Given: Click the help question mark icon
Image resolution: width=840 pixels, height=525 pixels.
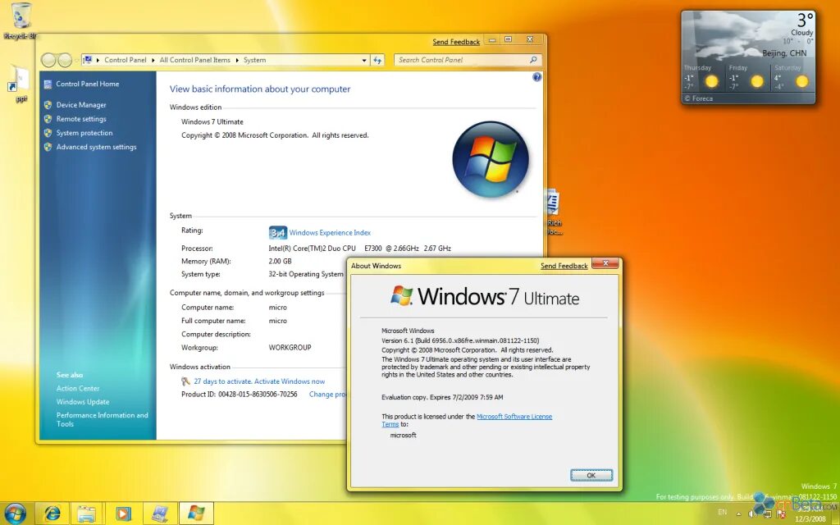Looking at the screenshot, I should [x=536, y=77].
